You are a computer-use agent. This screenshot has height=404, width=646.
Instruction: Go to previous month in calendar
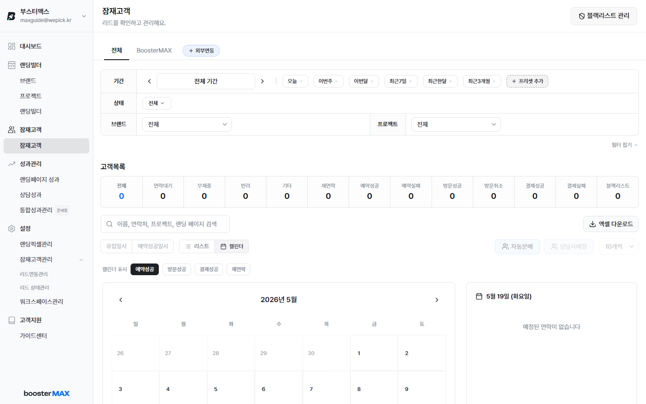point(121,300)
